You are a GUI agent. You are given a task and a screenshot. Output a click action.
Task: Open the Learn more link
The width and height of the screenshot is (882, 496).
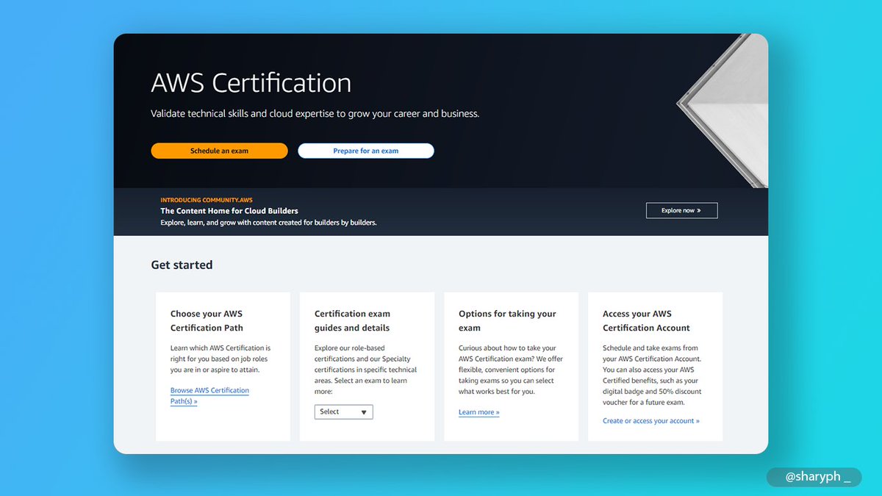point(478,412)
